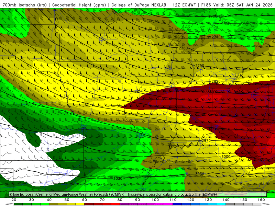Click the '30' value on the color scale
This screenshot has width=275, height=206.
click(32, 200)
